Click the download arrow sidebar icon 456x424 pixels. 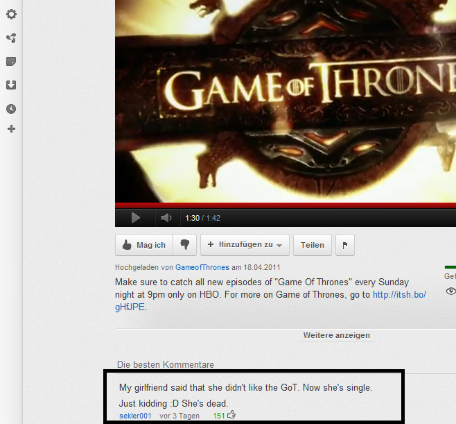pyautogui.click(x=11, y=85)
